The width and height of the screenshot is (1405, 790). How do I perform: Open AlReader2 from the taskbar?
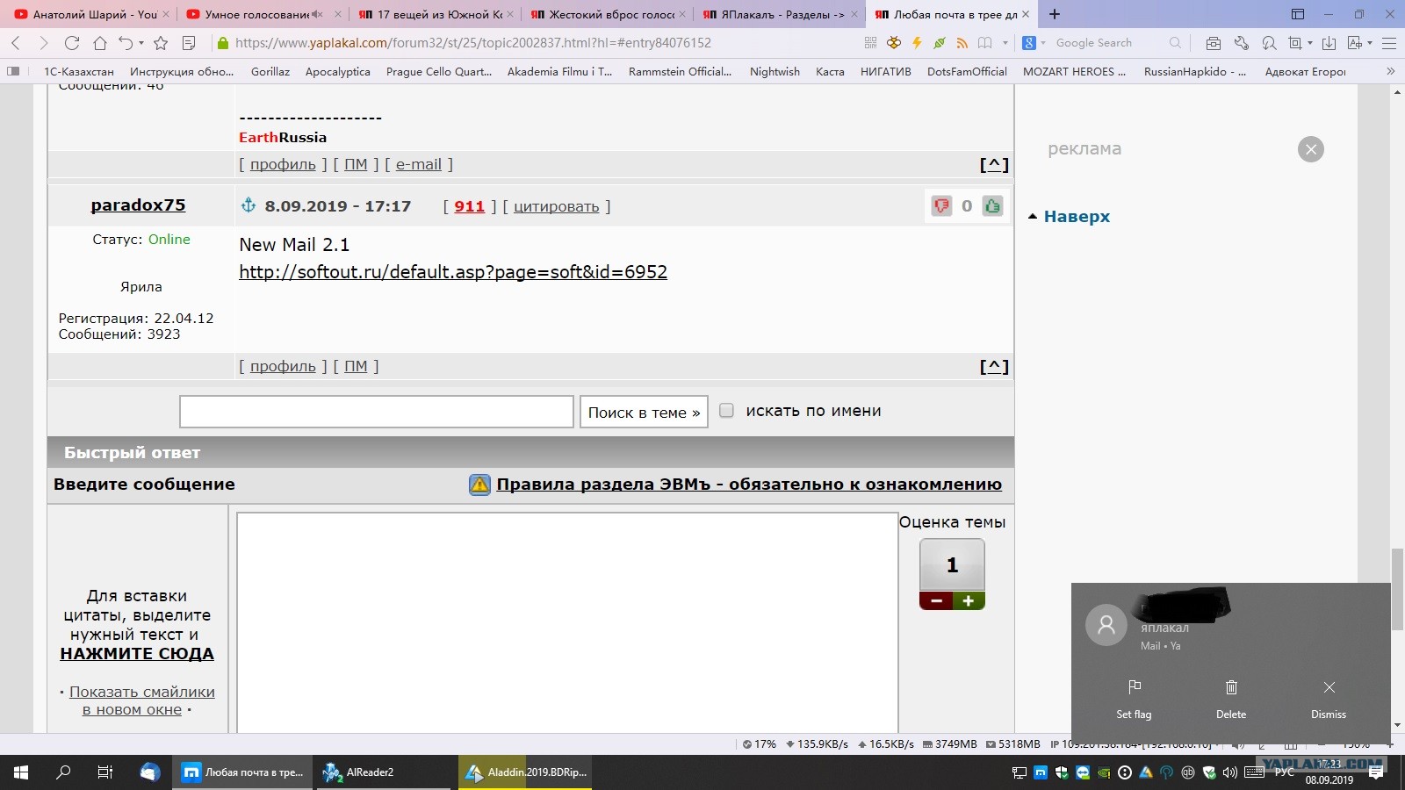pyautogui.click(x=385, y=772)
